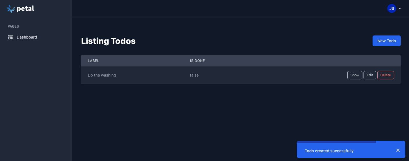Click the Listing Todos heading
Screen dimensions: 409x161
pyautogui.click(x=108, y=41)
